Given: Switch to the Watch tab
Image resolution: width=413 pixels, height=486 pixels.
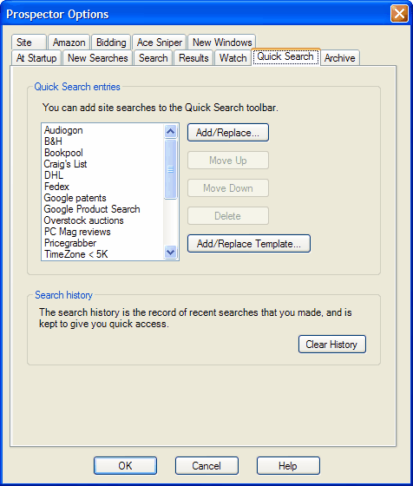Looking at the screenshot, I should pyautogui.click(x=233, y=58).
